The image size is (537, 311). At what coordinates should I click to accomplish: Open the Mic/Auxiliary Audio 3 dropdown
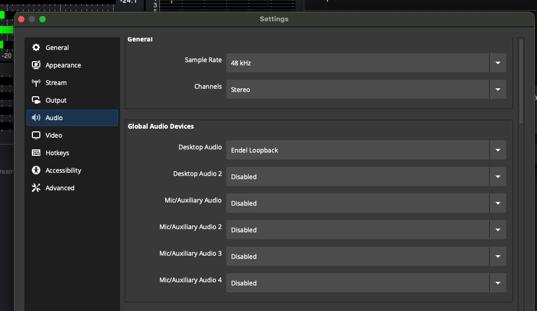click(x=366, y=256)
